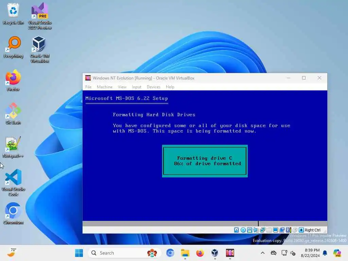Select the Visual Studio Code desktop icon
Screen dimensions: 348x261
click(x=13, y=182)
